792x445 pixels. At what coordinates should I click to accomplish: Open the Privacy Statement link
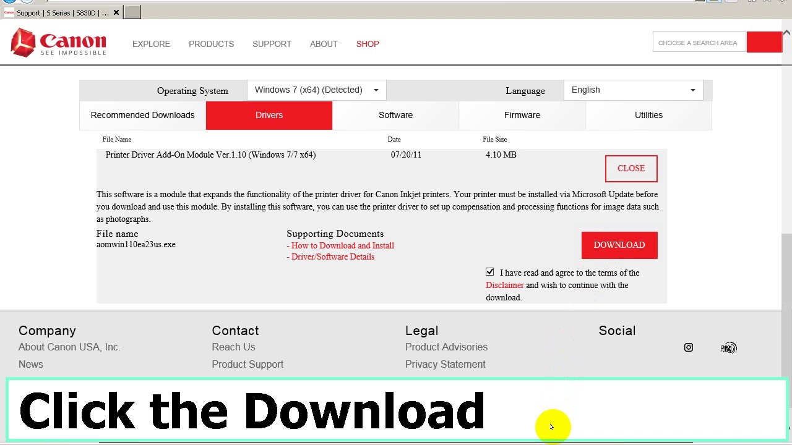coord(445,364)
